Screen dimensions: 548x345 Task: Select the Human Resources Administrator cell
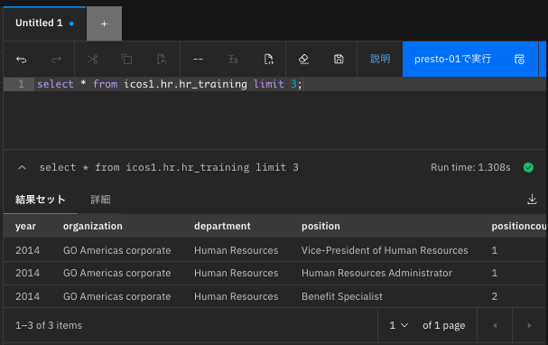(x=376, y=273)
